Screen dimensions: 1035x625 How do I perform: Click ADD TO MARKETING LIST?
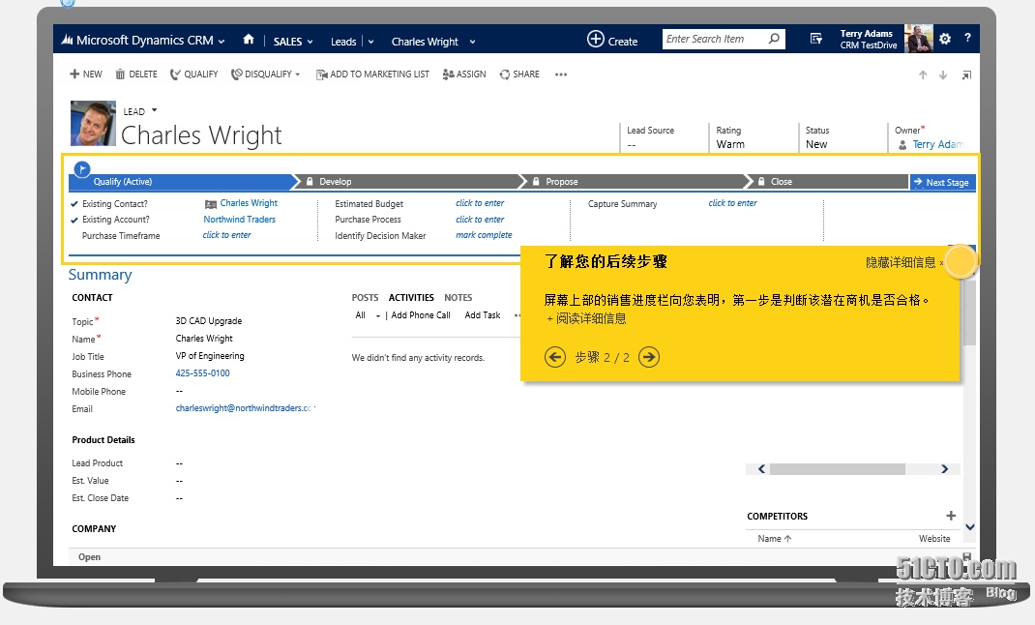pos(372,74)
